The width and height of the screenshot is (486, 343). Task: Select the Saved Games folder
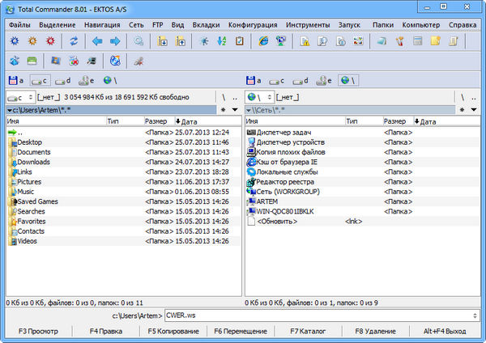pos(37,201)
